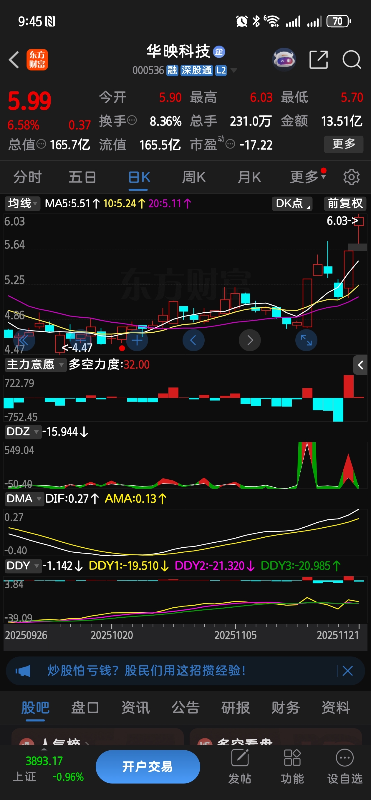Open the 资料 tab
371x800 pixels.
(x=336, y=708)
